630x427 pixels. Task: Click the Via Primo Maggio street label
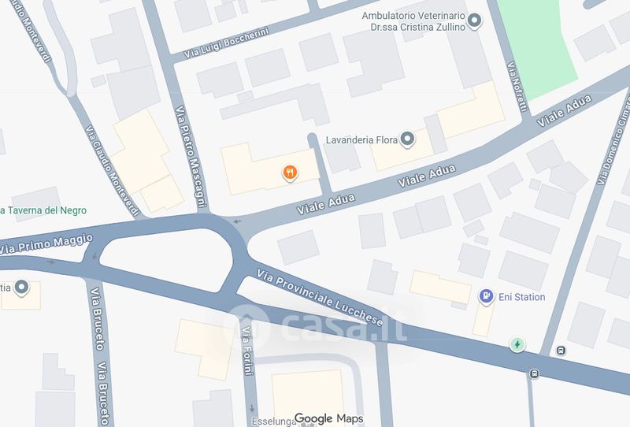(46, 244)
